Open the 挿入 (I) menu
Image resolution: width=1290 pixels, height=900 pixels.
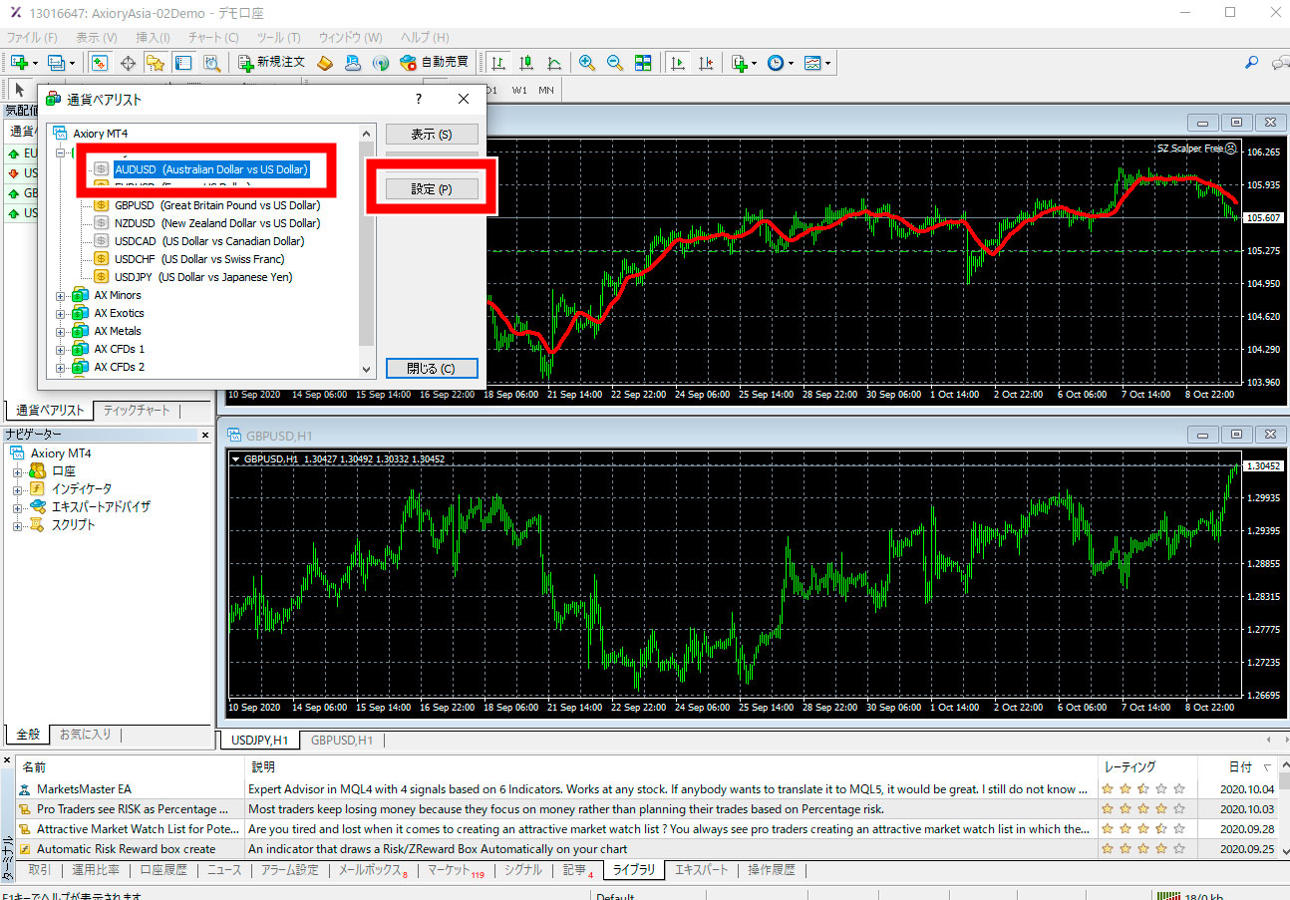click(x=153, y=37)
